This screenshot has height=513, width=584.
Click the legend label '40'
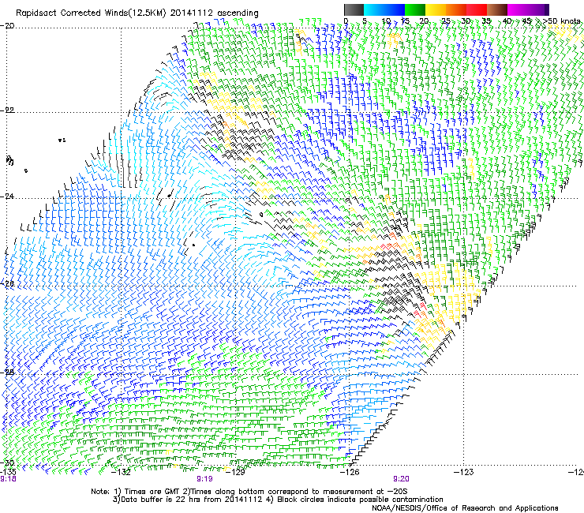click(507, 21)
